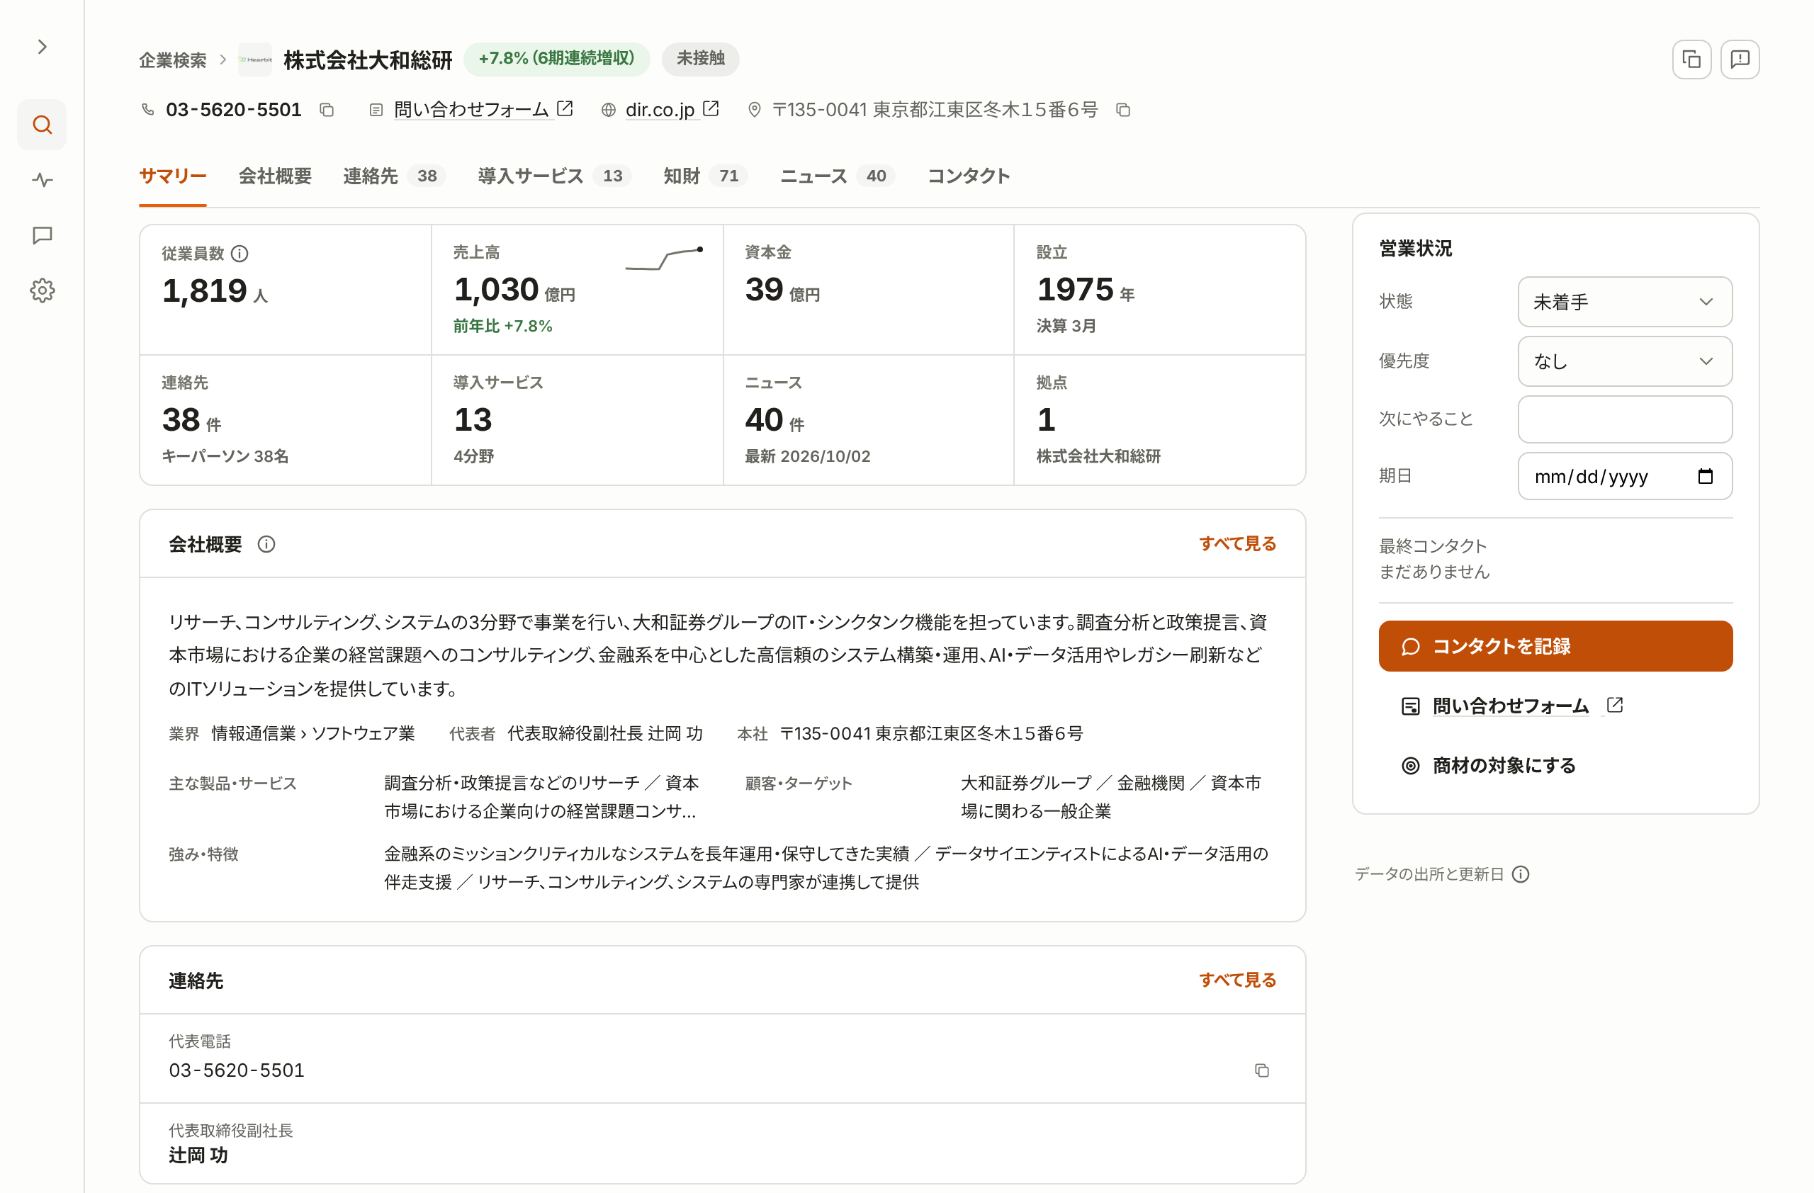Click the contact name 辻岡 功
1814x1193 pixels.
click(x=198, y=1155)
